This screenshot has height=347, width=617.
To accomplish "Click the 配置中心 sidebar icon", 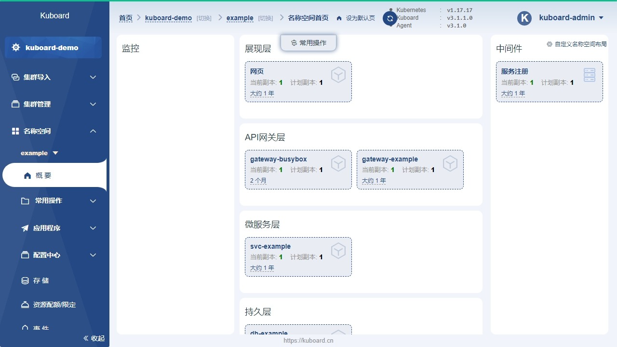I will click(25, 255).
